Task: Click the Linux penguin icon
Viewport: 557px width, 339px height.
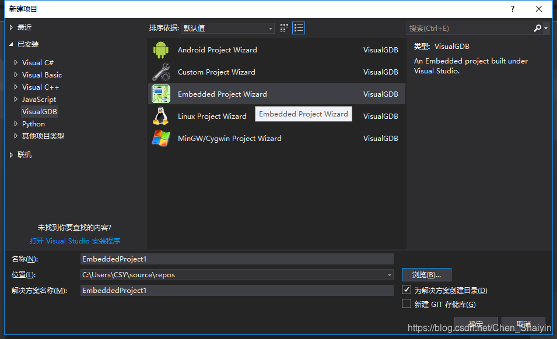Action: (160, 116)
